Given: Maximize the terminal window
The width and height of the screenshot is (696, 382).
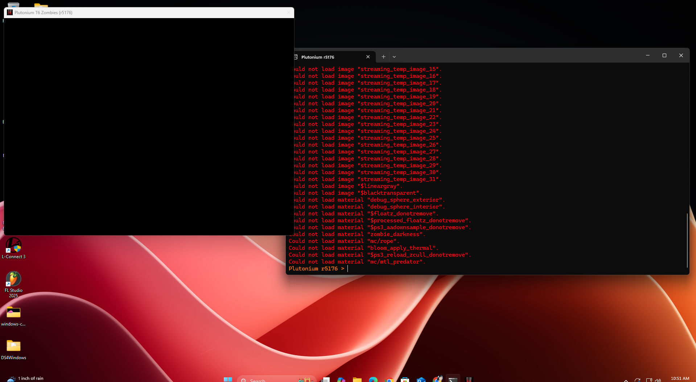Looking at the screenshot, I should tap(664, 55).
